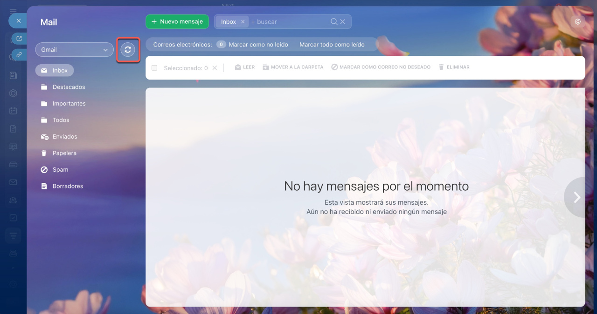Open the Feed news icon in sidebar
Viewport: 597px width, 314px height.
tap(13, 75)
